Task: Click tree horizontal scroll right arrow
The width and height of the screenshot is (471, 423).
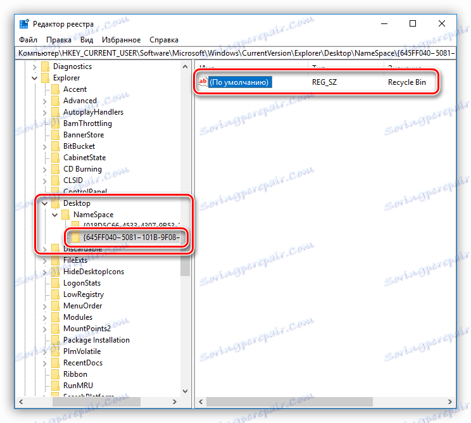Action: pyautogui.click(x=175, y=401)
